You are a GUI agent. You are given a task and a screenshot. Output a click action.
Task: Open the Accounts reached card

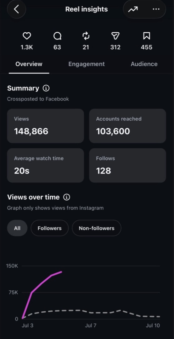click(x=128, y=126)
